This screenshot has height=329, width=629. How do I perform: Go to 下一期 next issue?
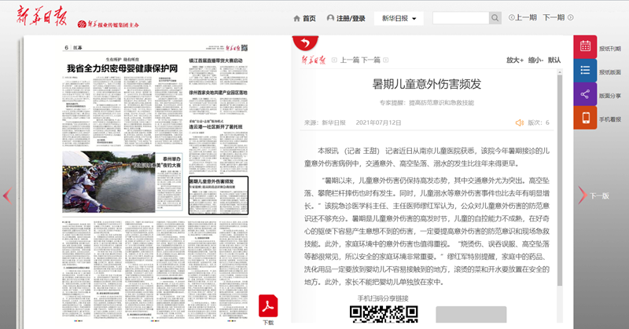tap(558, 17)
